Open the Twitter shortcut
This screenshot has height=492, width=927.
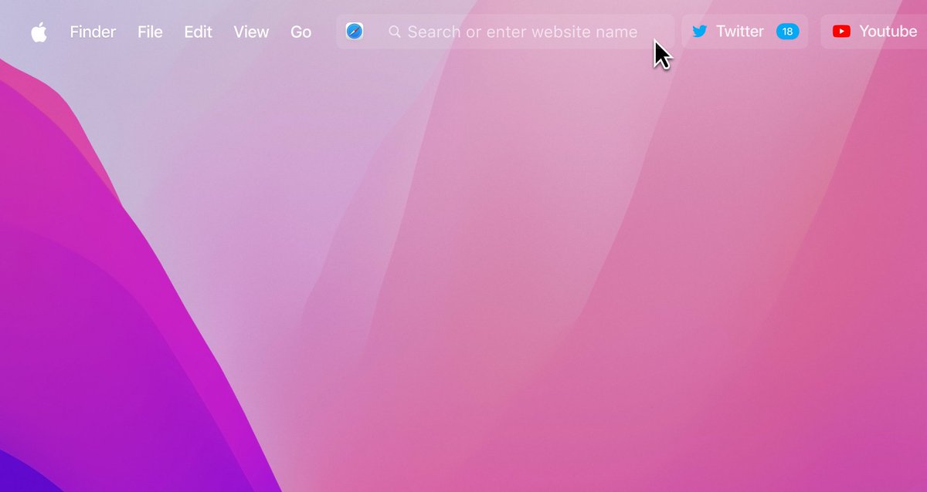(745, 32)
